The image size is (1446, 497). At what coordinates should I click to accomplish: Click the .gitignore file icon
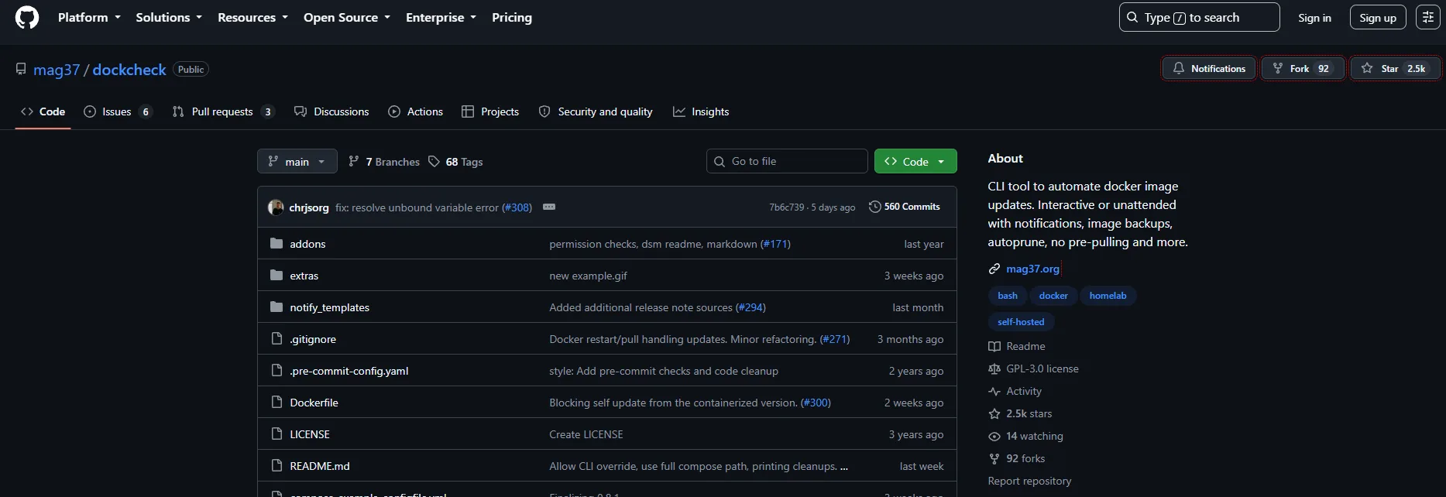(276, 338)
